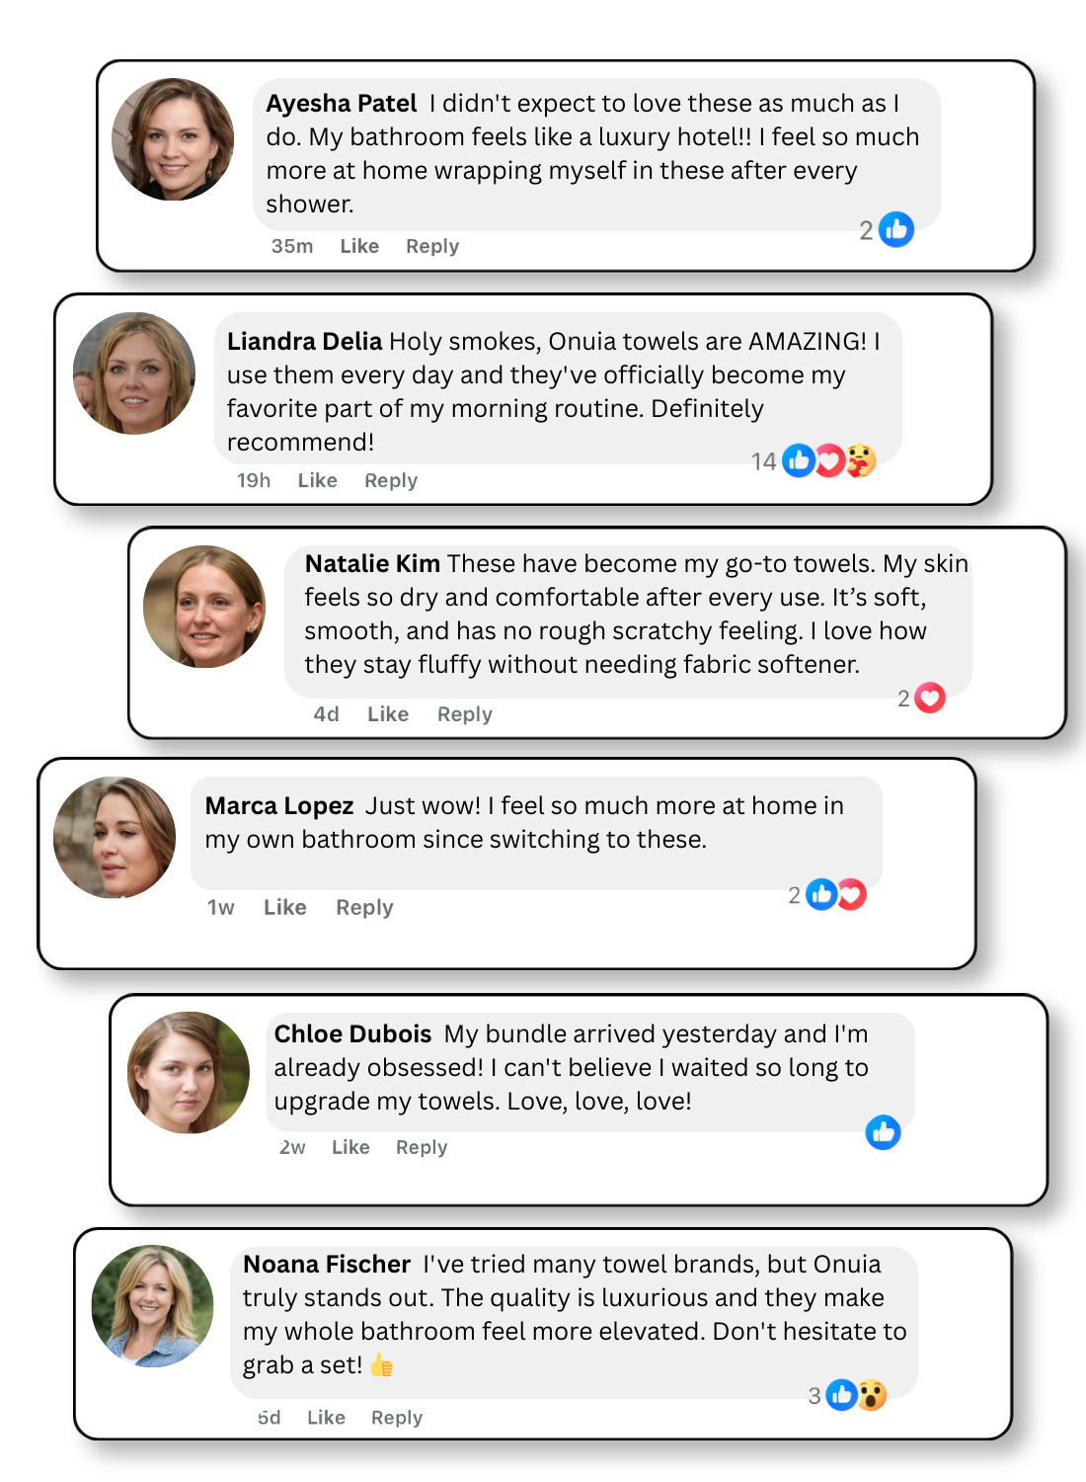
Task: Click blue thumbs-up on Chloe Dubois's comment
Action: tap(883, 1132)
